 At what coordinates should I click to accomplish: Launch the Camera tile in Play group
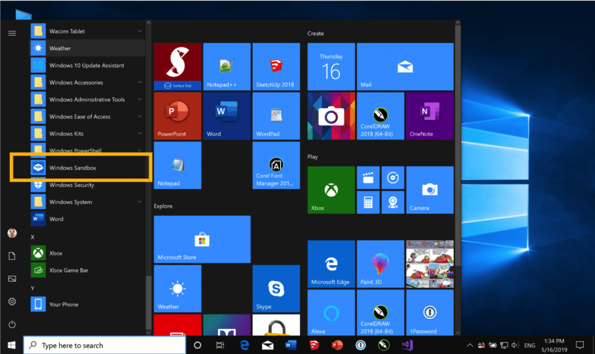(x=430, y=189)
